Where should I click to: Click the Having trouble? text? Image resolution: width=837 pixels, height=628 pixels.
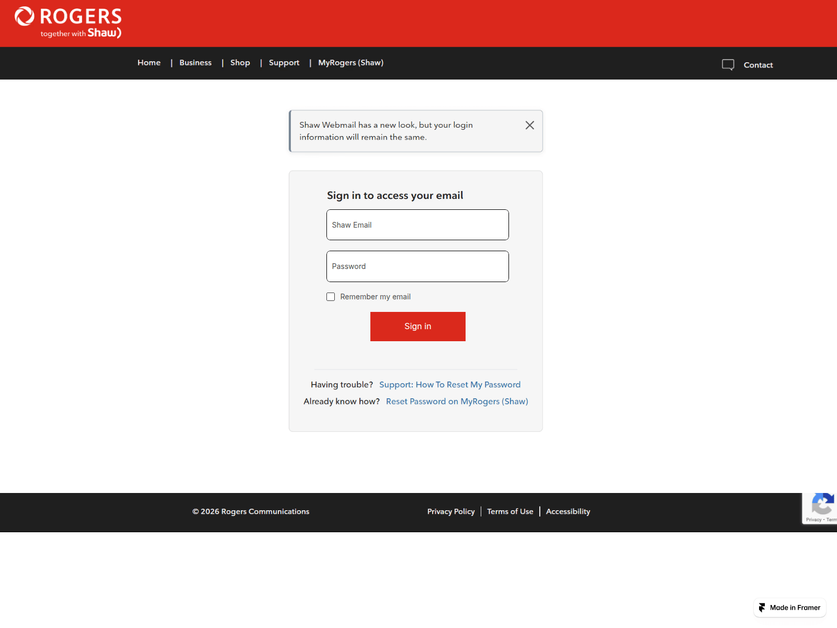pyautogui.click(x=342, y=385)
